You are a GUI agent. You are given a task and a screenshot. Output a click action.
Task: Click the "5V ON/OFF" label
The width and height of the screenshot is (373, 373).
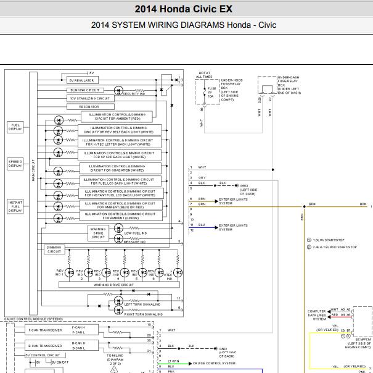60,363
